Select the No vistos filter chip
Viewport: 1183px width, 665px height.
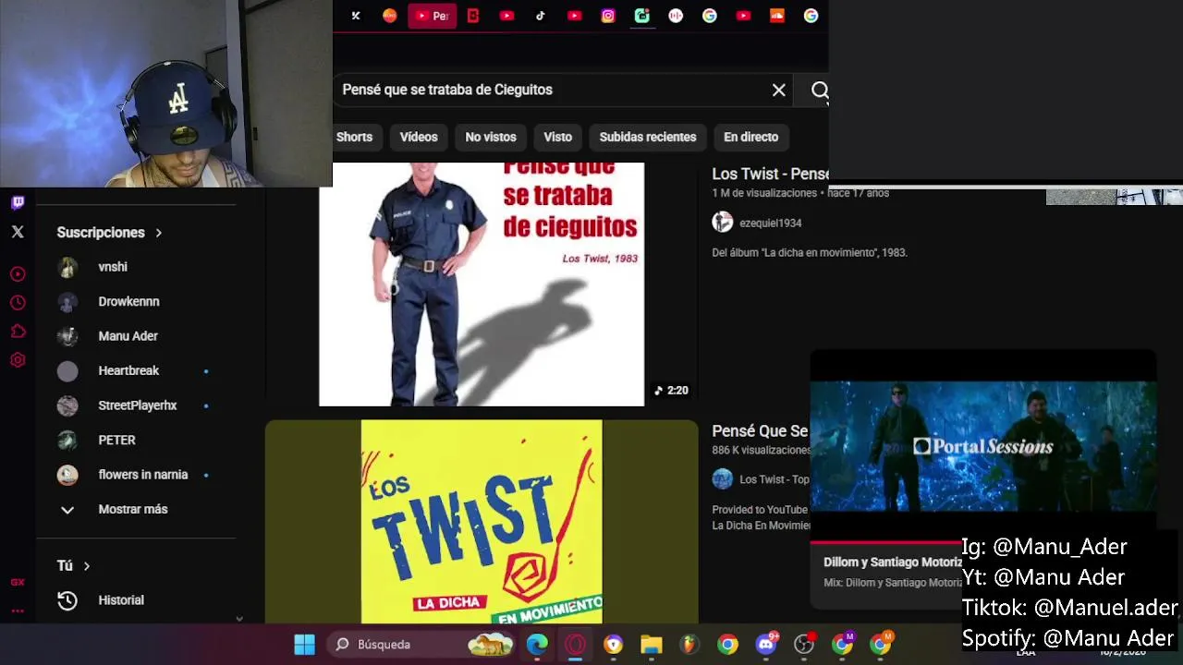[x=491, y=137]
